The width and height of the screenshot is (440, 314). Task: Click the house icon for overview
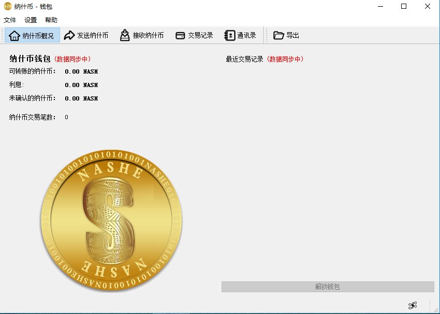pyautogui.click(x=14, y=36)
